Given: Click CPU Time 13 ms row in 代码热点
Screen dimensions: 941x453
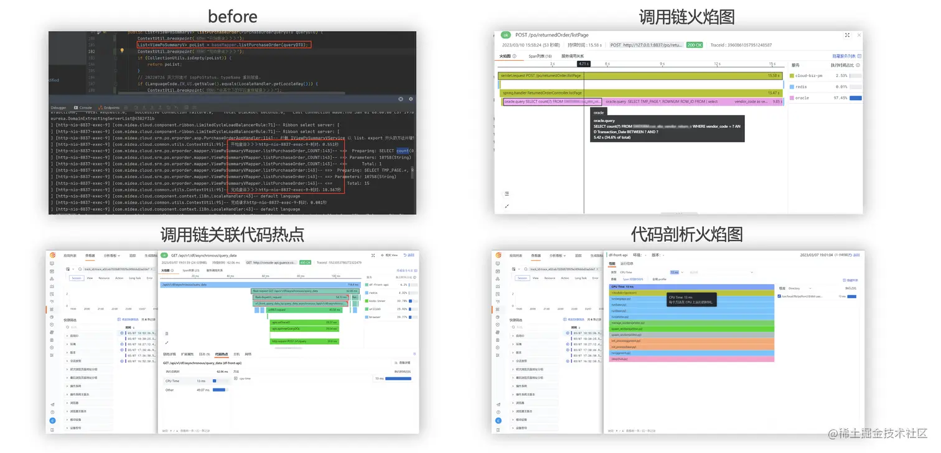Looking at the screenshot, I should click(x=195, y=381).
